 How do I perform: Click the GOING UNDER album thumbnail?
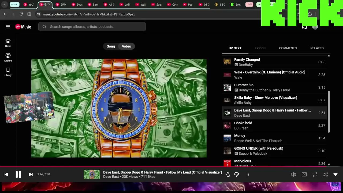tap(227, 151)
